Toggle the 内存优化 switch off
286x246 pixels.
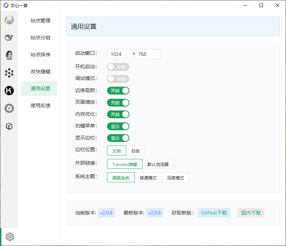click(x=118, y=114)
